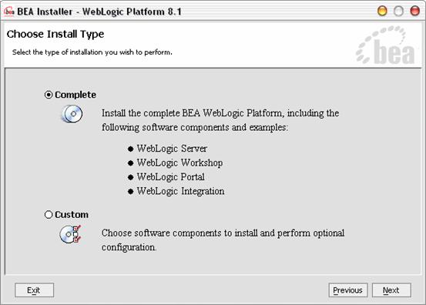Go back with the Previous button
Screen dimensions: 426x305
(347, 290)
